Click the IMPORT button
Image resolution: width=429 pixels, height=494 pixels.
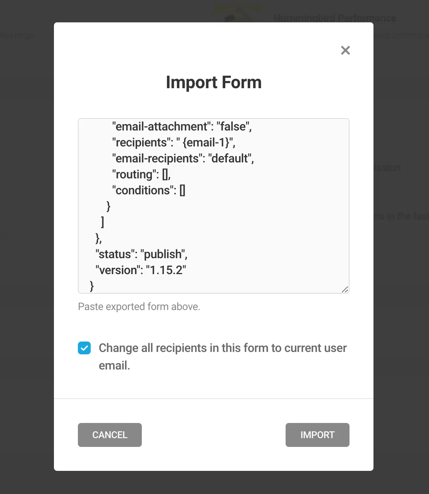click(x=317, y=435)
